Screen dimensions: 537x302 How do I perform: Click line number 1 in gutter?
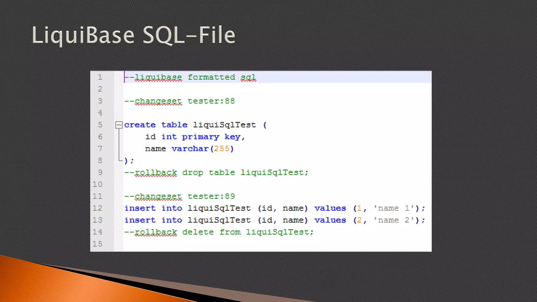coord(100,77)
